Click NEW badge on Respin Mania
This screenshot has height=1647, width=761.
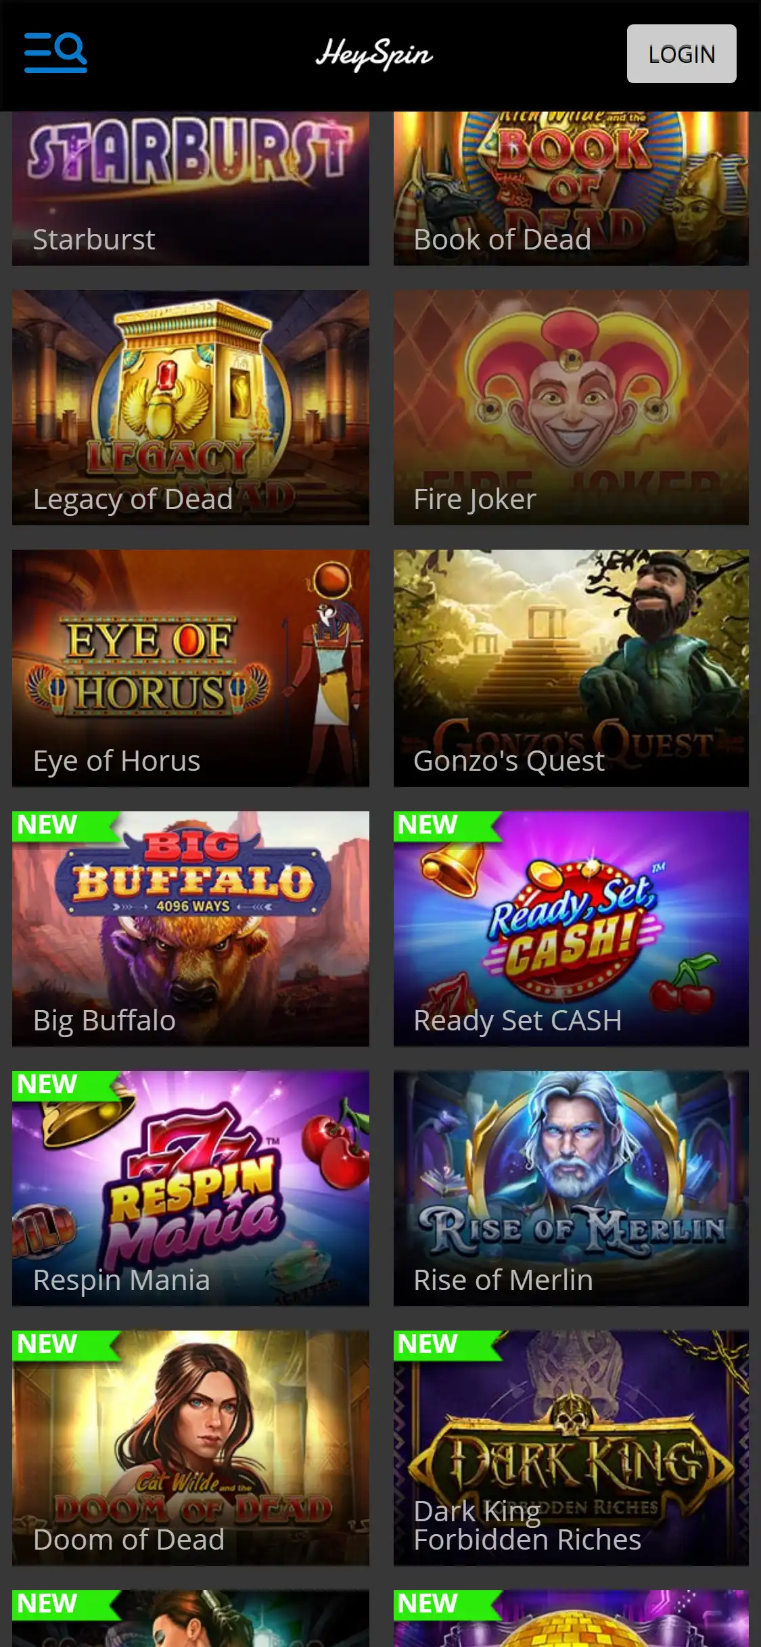click(60, 1085)
